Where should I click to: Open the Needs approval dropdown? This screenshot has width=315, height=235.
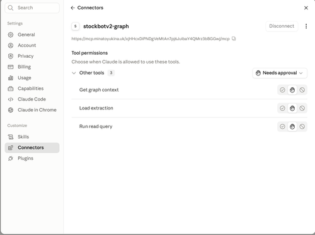pos(280,73)
